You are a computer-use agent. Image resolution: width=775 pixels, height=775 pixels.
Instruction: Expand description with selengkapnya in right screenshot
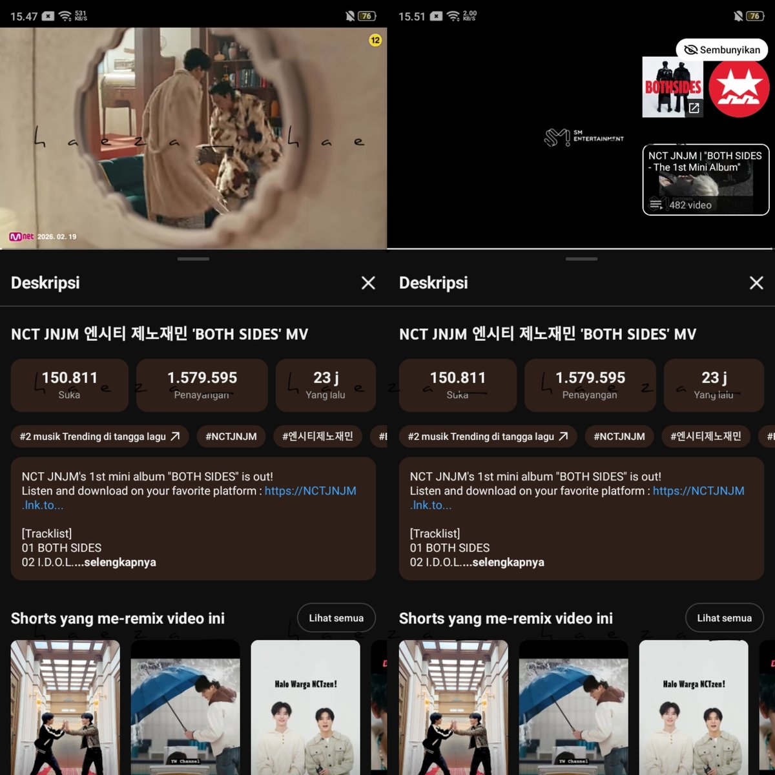click(508, 563)
